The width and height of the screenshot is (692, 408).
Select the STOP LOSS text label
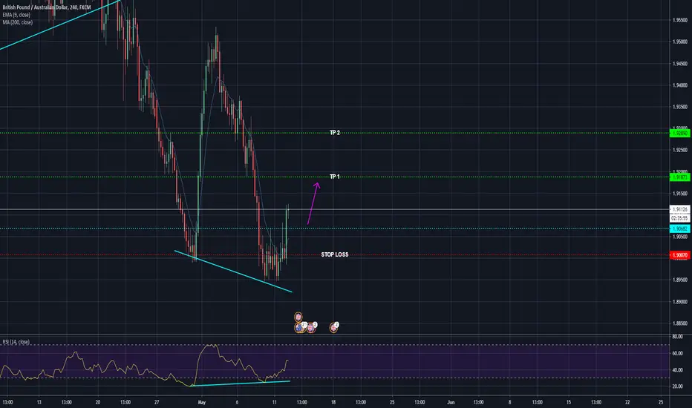tap(335, 254)
